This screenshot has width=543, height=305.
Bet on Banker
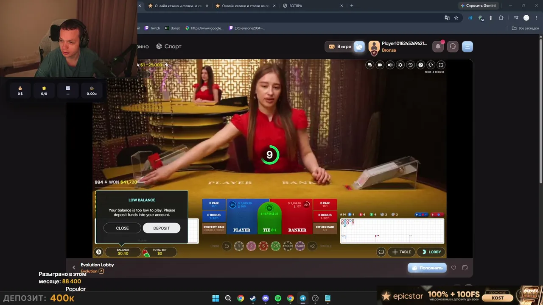[x=297, y=216]
